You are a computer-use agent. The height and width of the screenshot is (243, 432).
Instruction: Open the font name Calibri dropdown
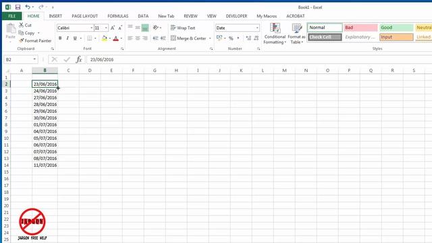92,28
